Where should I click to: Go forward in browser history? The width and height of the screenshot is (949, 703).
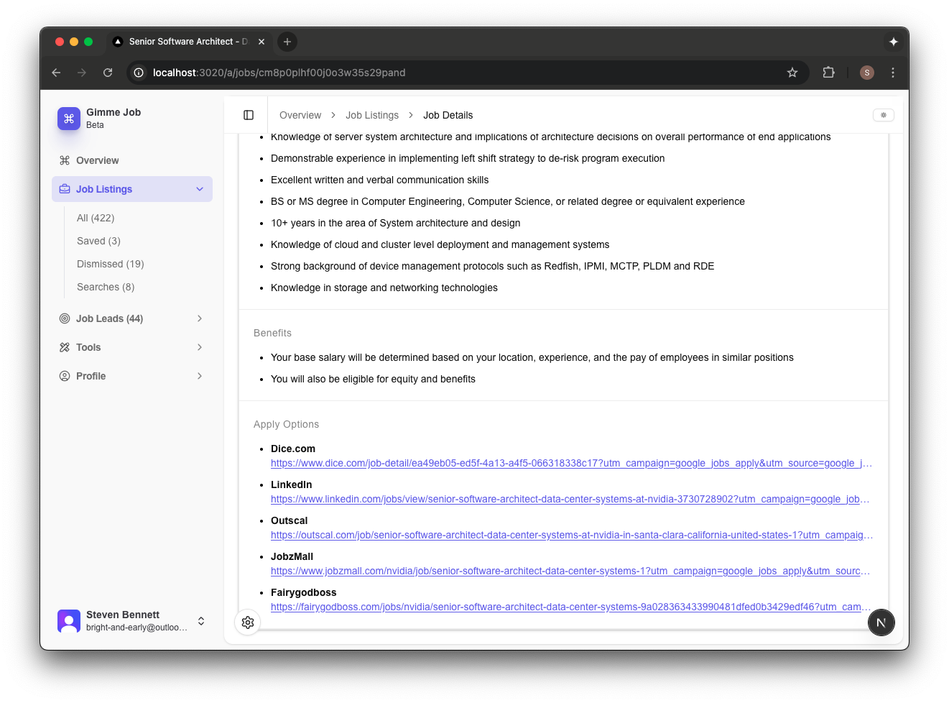tap(82, 73)
